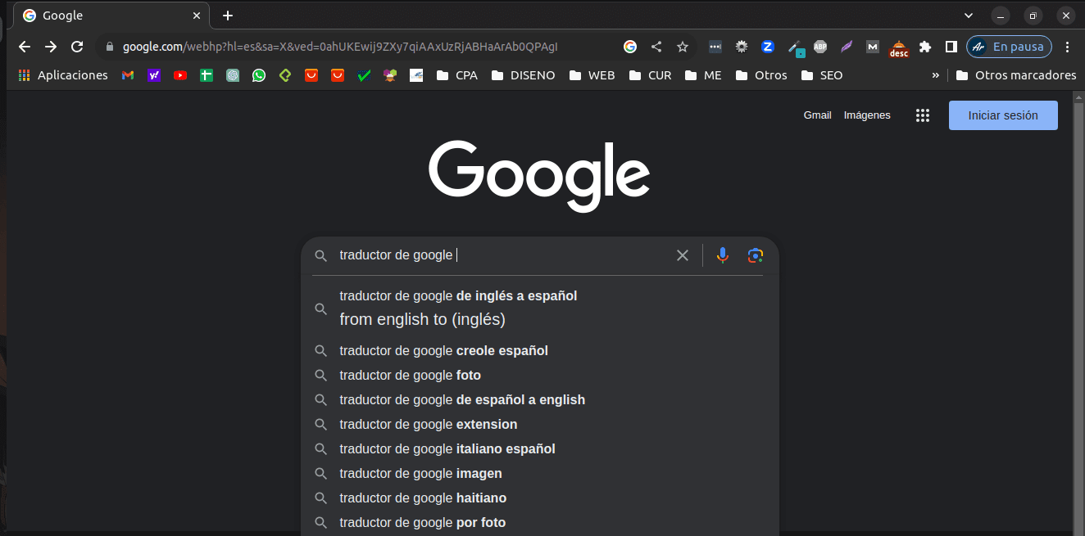Go back to the previous page
Screen dimensions: 1085x536
(25, 47)
